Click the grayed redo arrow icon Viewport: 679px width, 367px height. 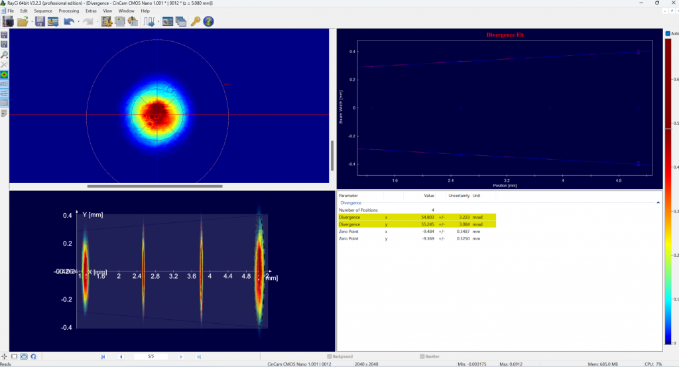(88, 21)
